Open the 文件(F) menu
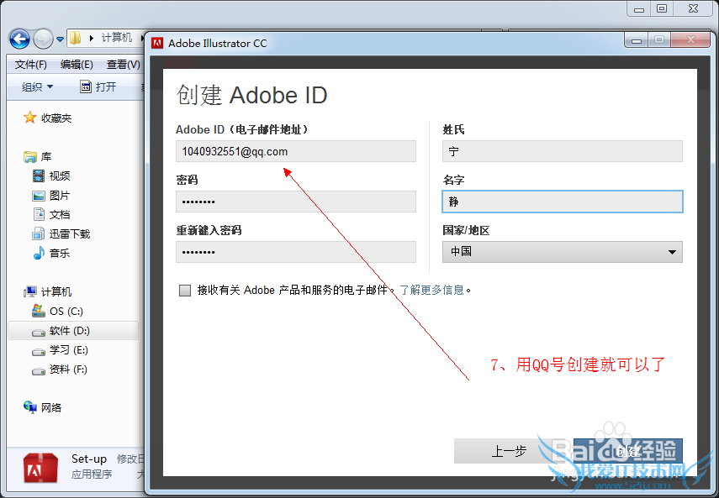 click(31, 65)
